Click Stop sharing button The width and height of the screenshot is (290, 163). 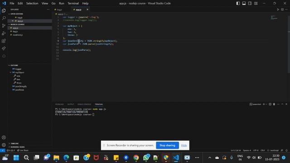(x=167, y=145)
